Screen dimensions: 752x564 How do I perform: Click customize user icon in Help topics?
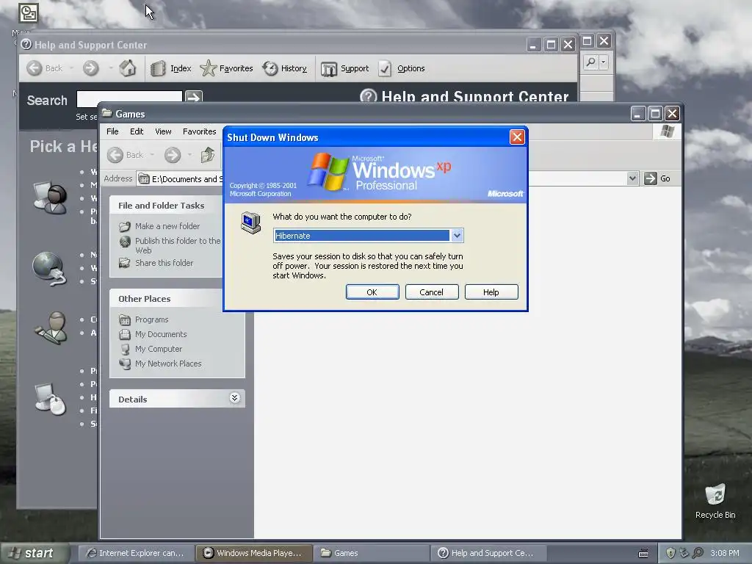point(51,328)
